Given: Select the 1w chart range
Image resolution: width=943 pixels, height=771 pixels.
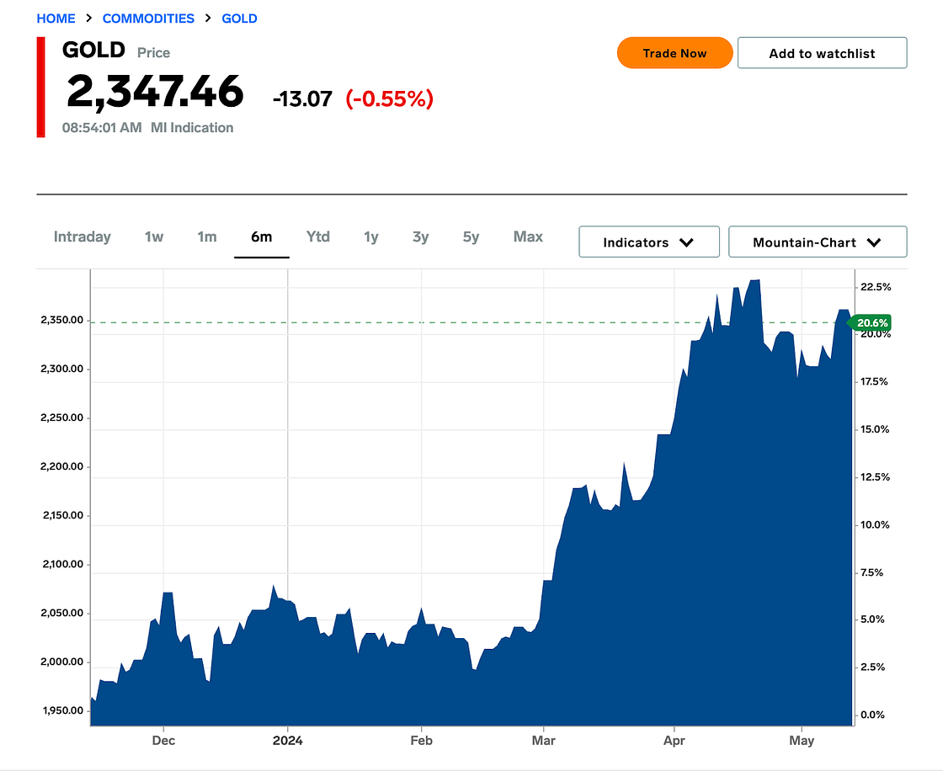Looking at the screenshot, I should click(x=154, y=237).
